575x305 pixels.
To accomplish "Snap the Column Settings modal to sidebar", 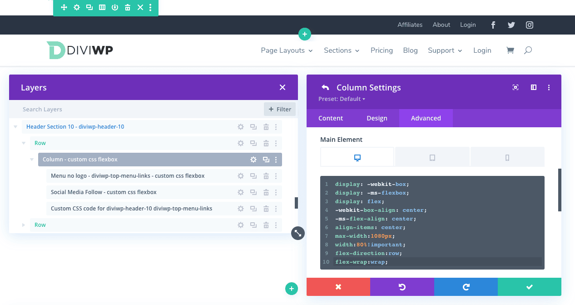I will (534, 87).
